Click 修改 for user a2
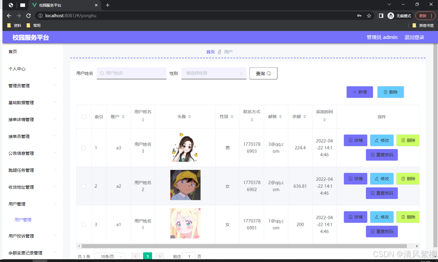This screenshot has height=262, width=438. click(382, 179)
